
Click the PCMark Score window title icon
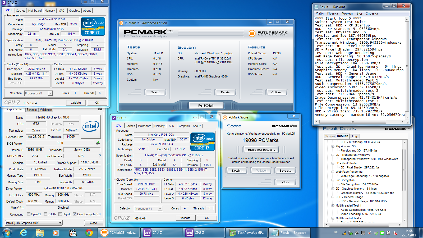[x=225, y=117]
